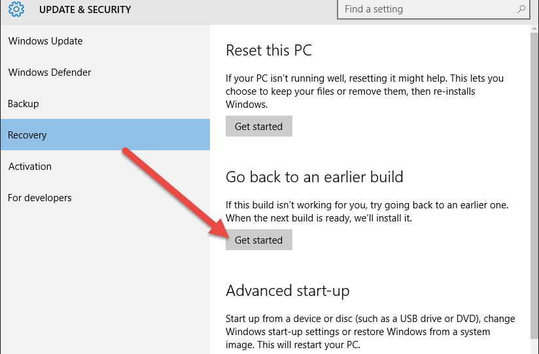
Task: Click the UPDATE & SECURITY title
Action: (85, 10)
